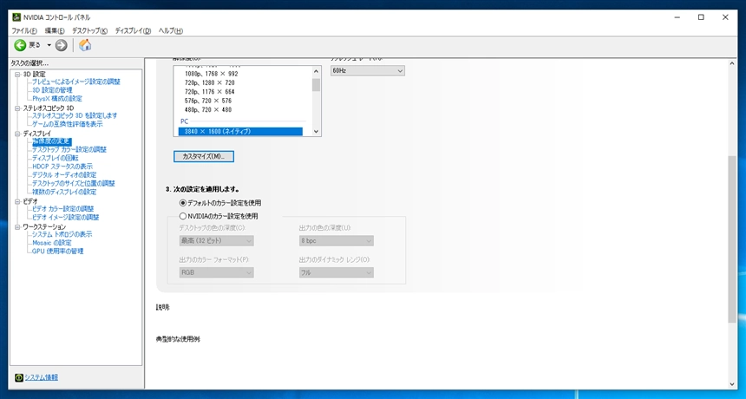Select resolution 1080p, 1768 × 992

(212, 74)
